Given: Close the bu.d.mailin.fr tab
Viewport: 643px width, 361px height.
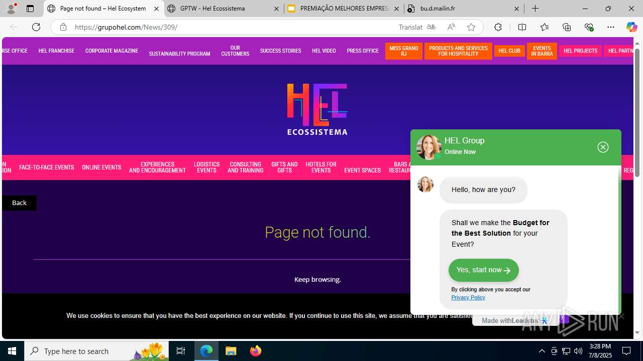Looking at the screenshot, I should [516, 9].
